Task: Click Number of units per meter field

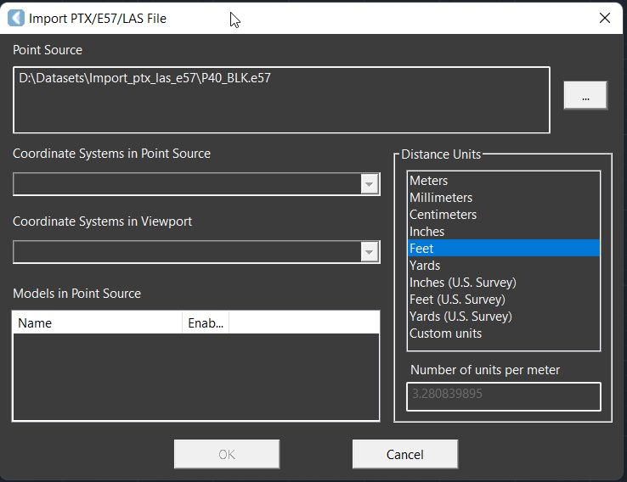Action: (x=503, y=395)
